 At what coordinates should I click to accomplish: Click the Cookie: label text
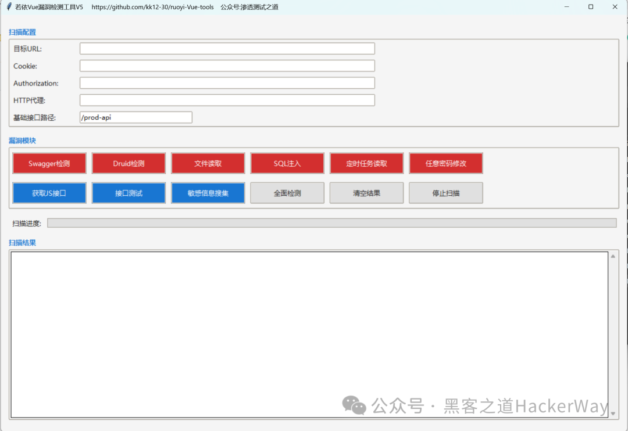(25, 66)
